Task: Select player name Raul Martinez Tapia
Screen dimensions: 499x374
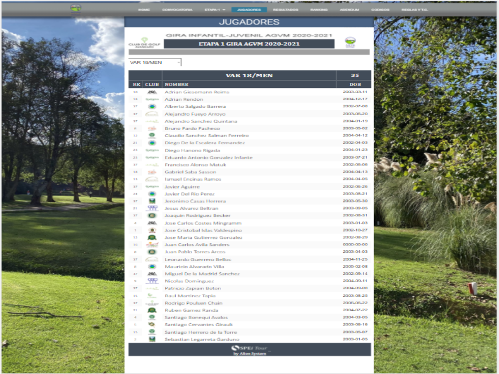Action: (x=190, y=296)
